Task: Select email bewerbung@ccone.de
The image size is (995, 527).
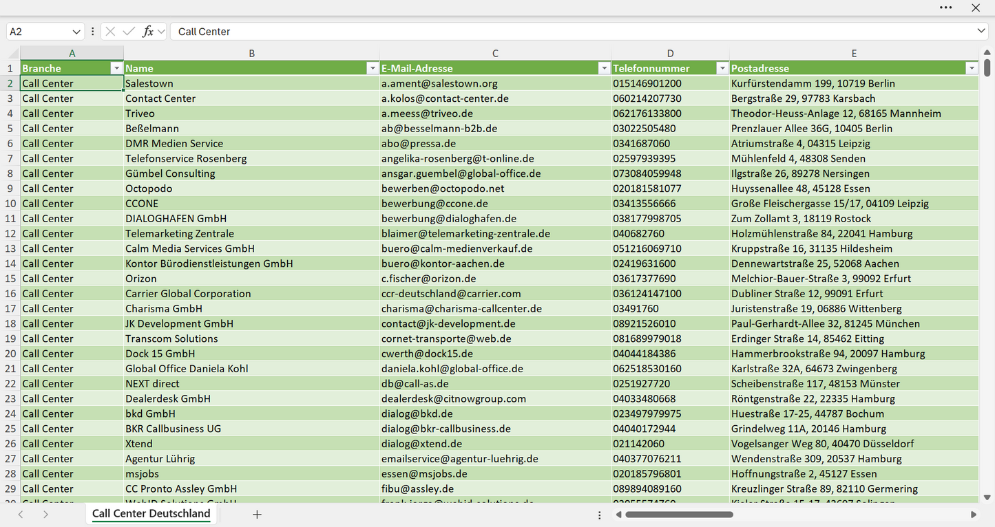Action: (x=495, y=204)
